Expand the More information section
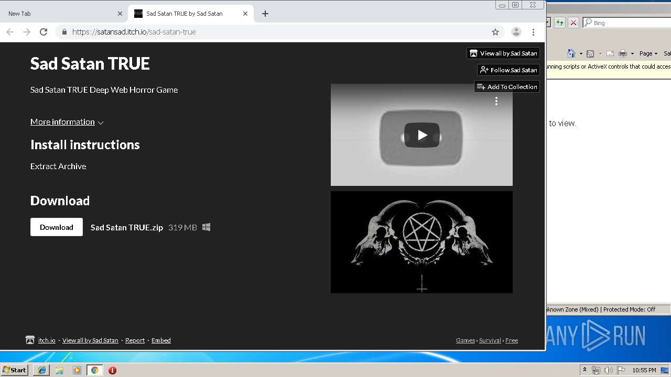This screenshot has height=377, width=671. pos(67,122)
